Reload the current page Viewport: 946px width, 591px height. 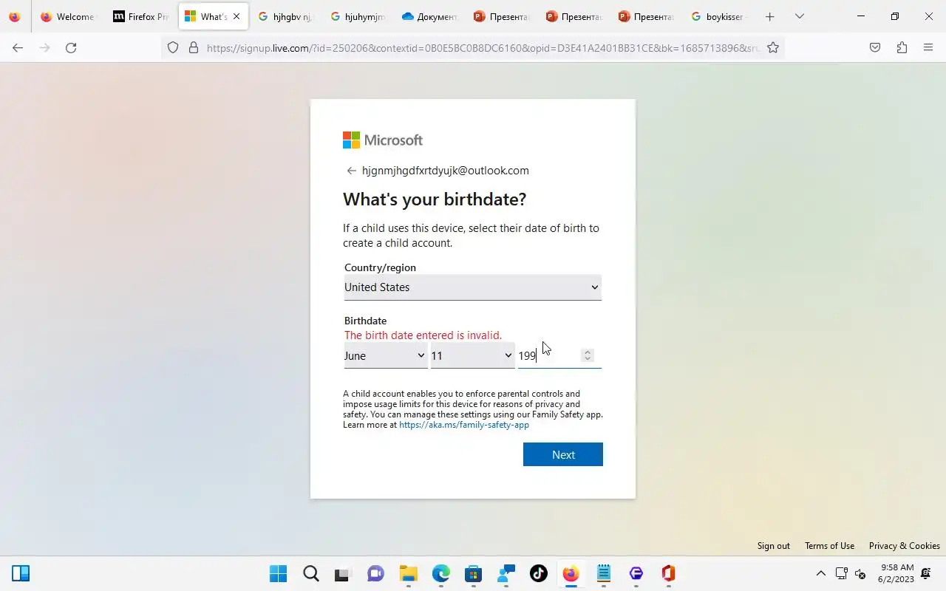[x=71, y=47]
